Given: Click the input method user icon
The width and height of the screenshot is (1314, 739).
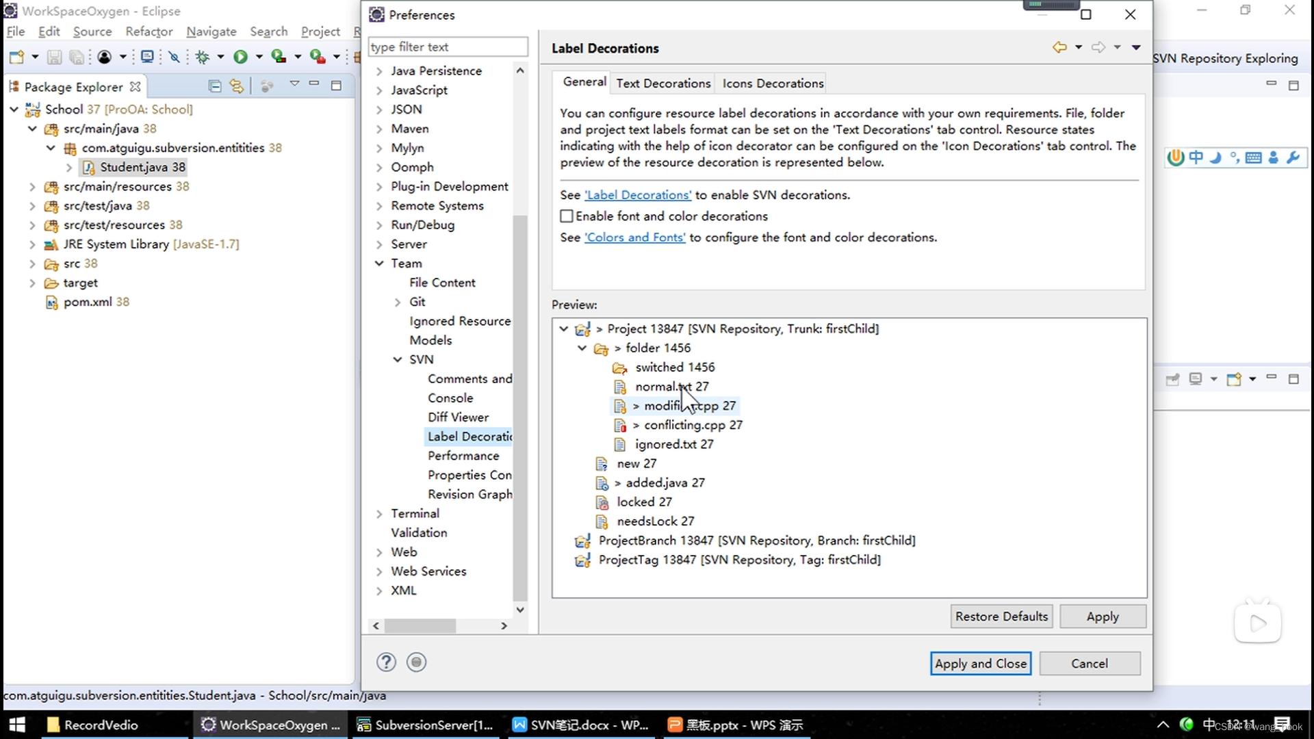Looking at the screenshot, I should tap(1273, 157).
